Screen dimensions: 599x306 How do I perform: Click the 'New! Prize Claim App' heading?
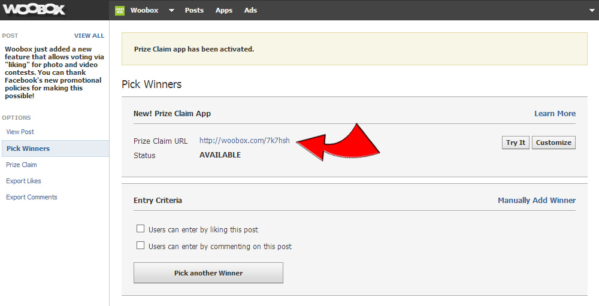point(172,113)
